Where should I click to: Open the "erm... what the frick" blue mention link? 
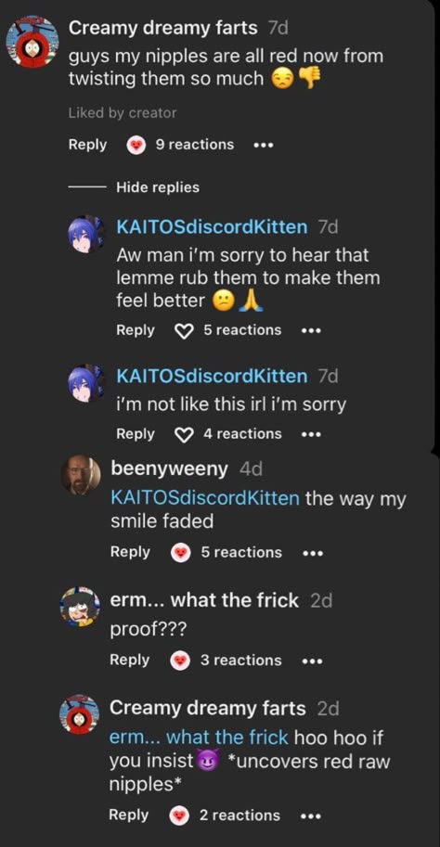pyautogui.click(x=200, y=738)
